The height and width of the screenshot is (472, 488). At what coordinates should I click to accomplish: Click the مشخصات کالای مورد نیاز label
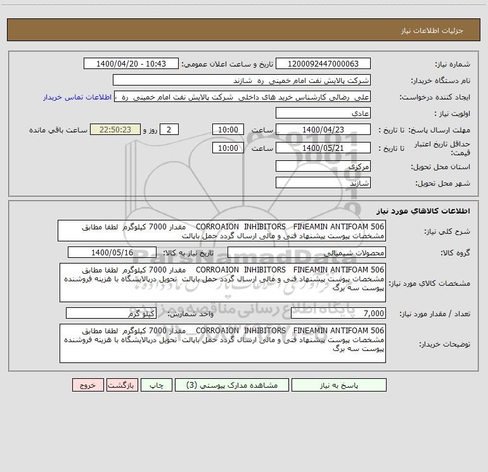click(430, 283)
